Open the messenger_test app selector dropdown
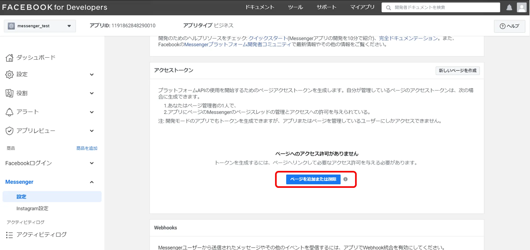The width and height of the screenshot is (530, 250). (x=40, y=26)
